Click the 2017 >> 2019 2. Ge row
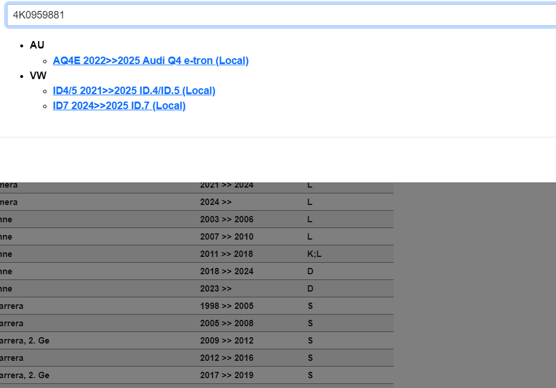The width and height of the screenshot is (556, 388). tap(227, 375)
